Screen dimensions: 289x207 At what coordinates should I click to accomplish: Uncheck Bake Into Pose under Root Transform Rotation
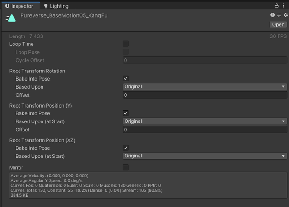[x=126, y=79]
